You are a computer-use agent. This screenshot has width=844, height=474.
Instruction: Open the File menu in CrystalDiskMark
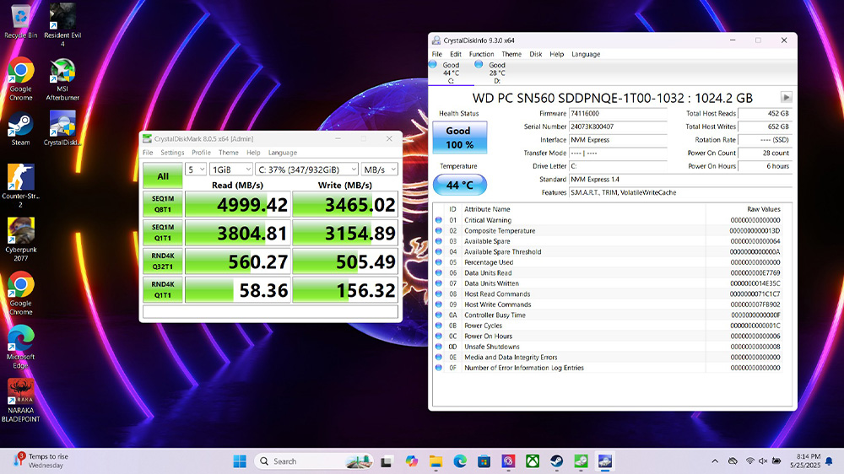tap(148, 153)
